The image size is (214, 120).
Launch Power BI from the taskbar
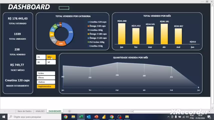point(104,117)
